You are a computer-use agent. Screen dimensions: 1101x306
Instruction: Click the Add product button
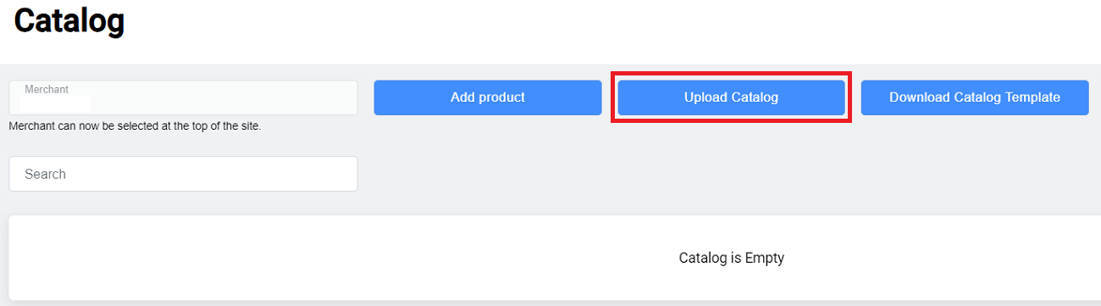pyautogui.click(x=488, y=97)
